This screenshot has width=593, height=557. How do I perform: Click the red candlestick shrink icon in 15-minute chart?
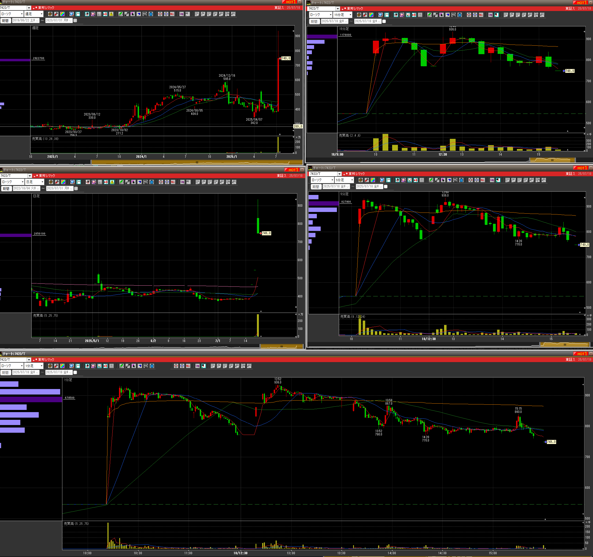click(469, 15)
